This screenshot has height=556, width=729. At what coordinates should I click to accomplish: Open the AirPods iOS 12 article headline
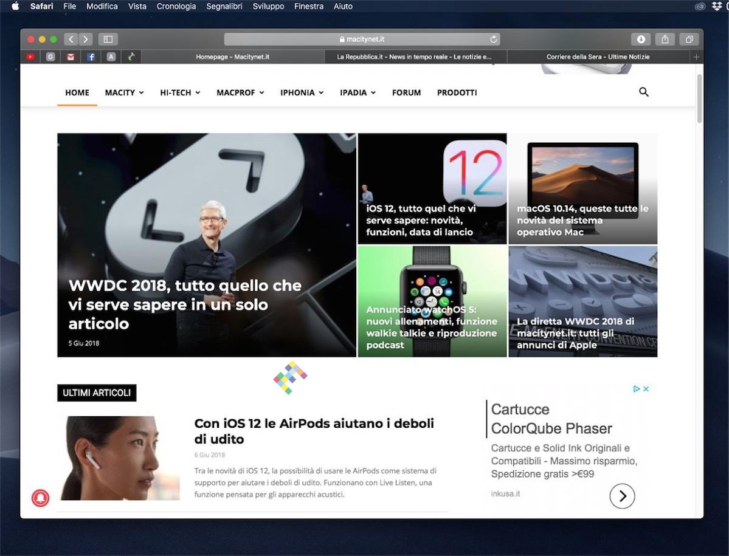(x=314, y=431)
